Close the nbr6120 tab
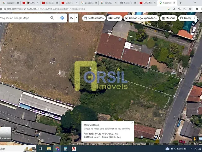202x152 pixels. tap(116, 3)
